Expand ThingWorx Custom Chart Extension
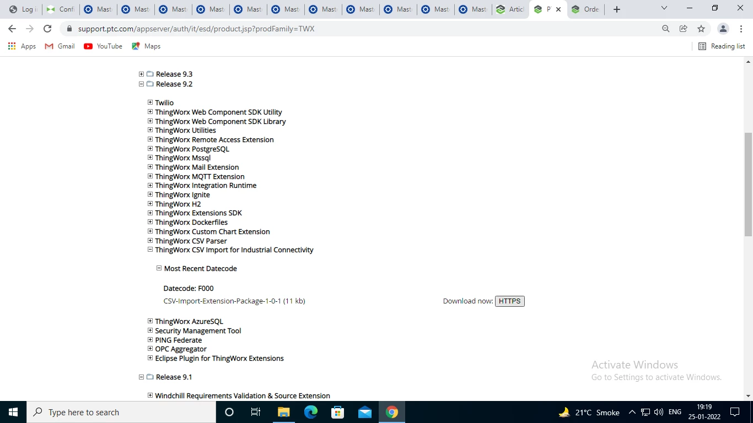This screenshot has height=423, width=753. click(x=150, y=231)
